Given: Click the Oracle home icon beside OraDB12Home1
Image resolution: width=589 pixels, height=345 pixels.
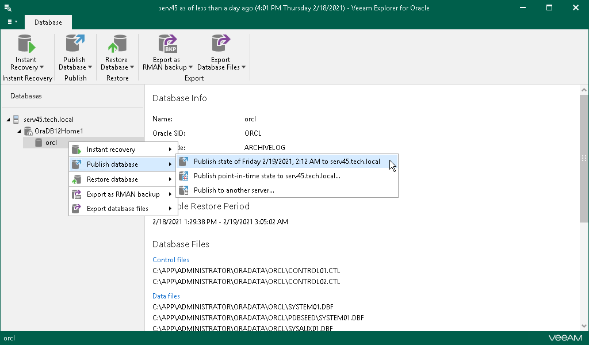Looking at the screenshot, I should [28, 131].
